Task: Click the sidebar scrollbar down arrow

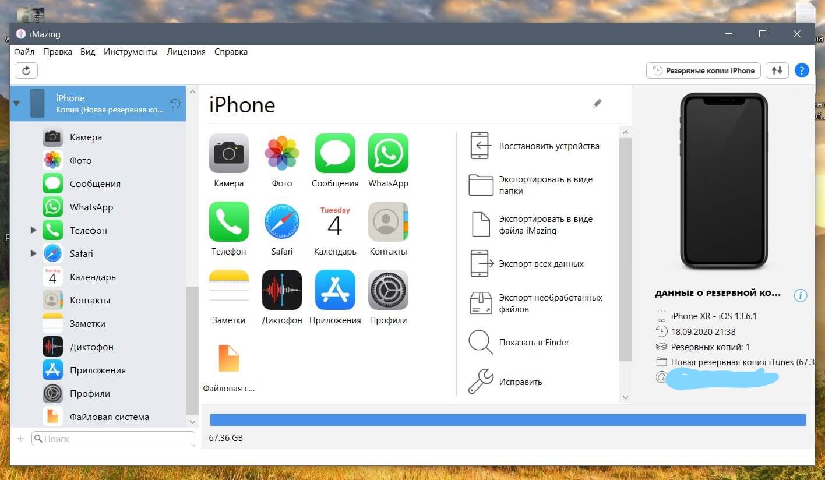Action: point(192,421)
